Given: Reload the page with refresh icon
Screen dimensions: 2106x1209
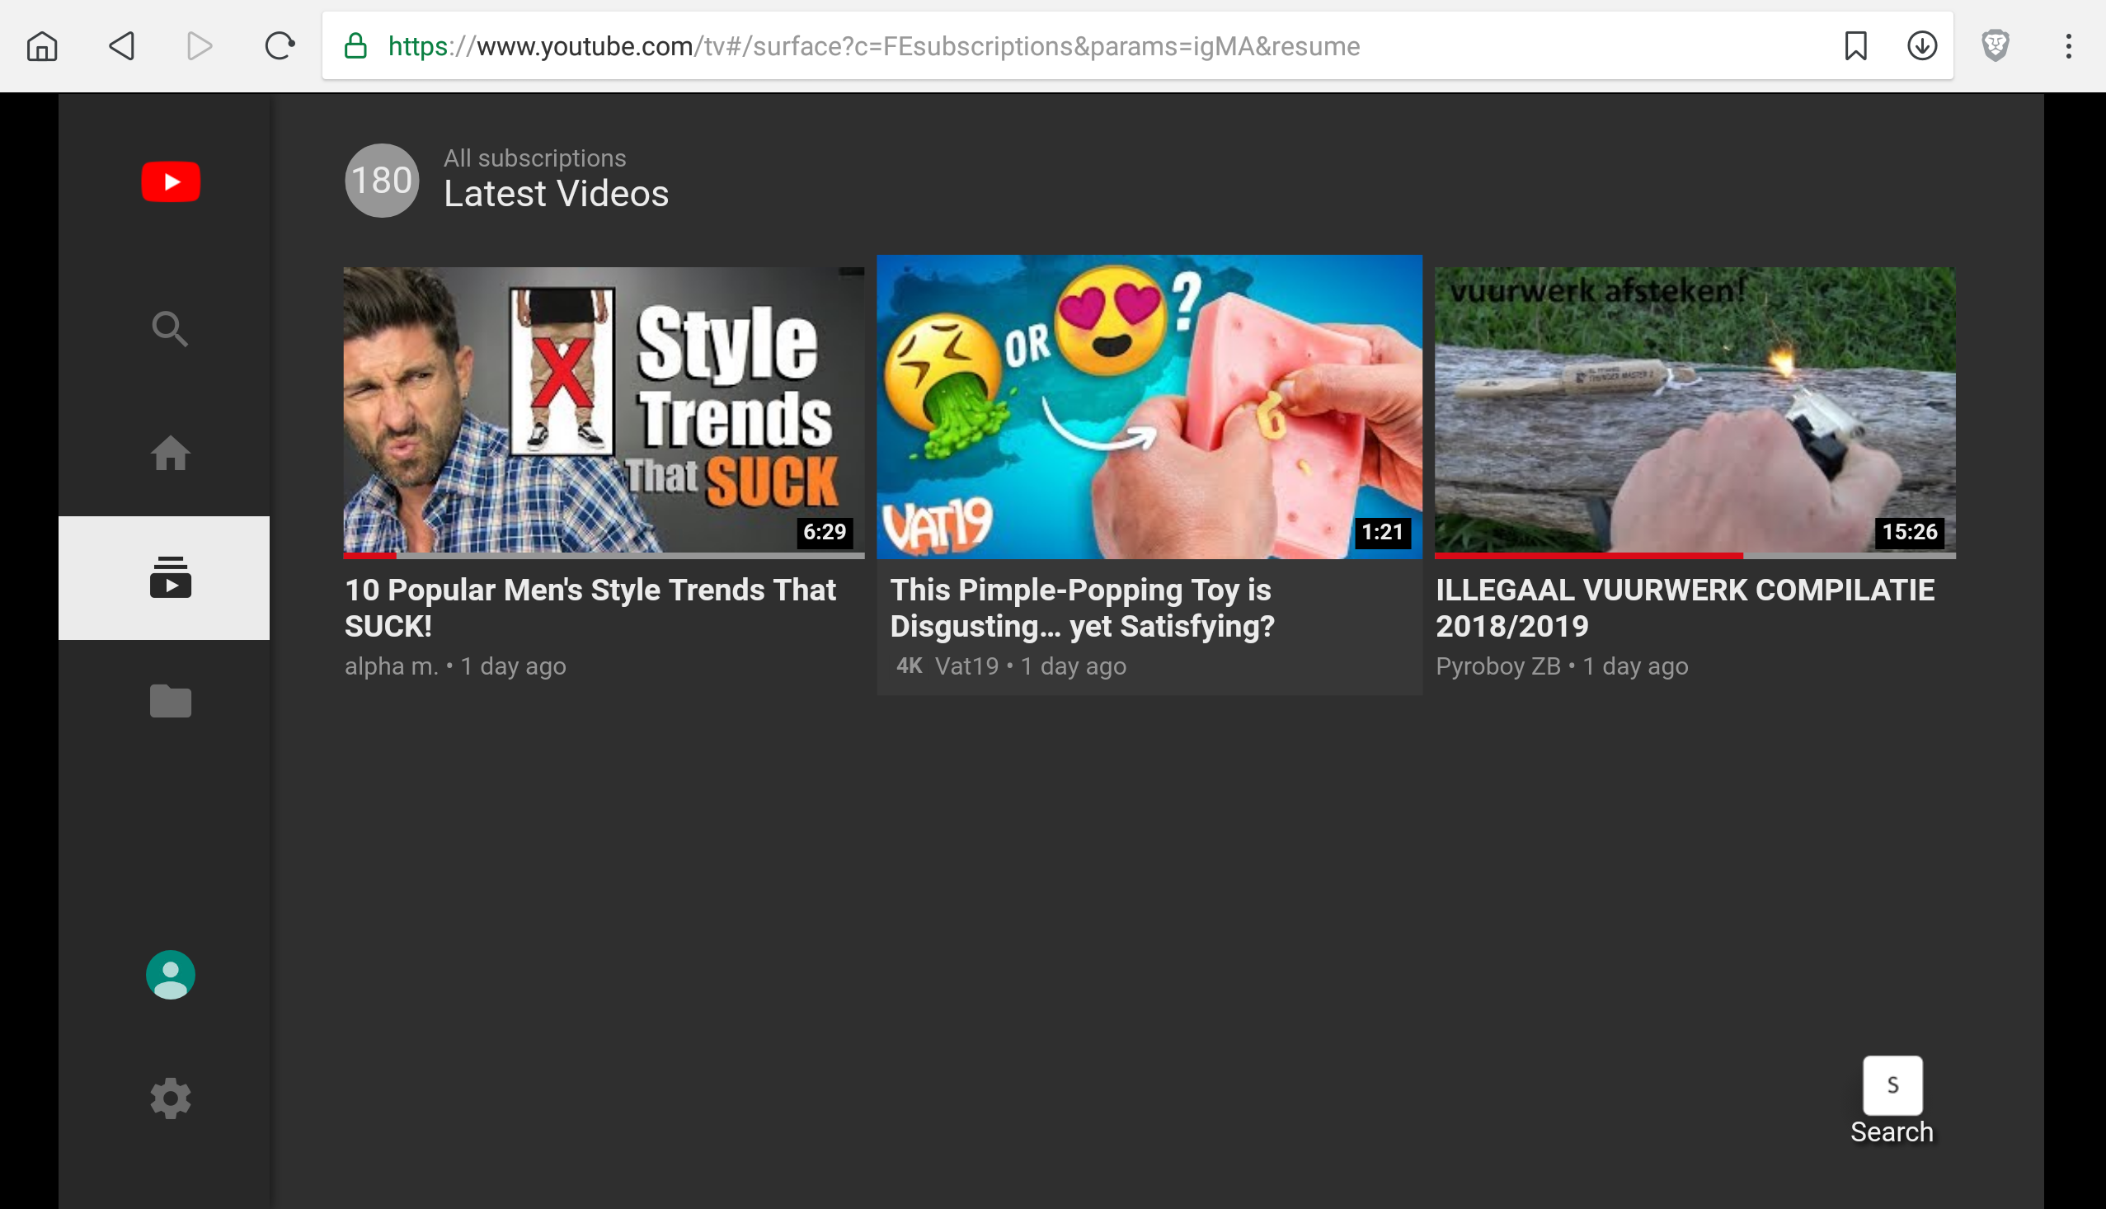Looking at the screenshot, I should click(279, 45).
